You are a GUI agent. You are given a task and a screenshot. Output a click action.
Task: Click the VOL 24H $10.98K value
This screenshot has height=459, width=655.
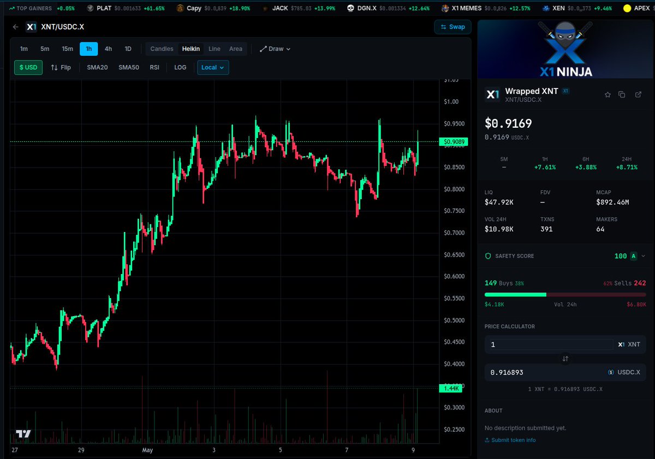(x=499, y=229)
